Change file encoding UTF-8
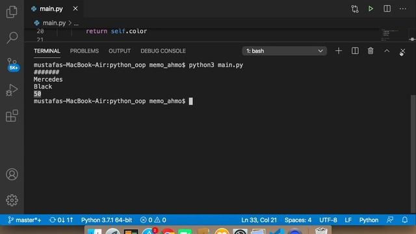Viewport: 416px width, 234px height. point(328,220)
